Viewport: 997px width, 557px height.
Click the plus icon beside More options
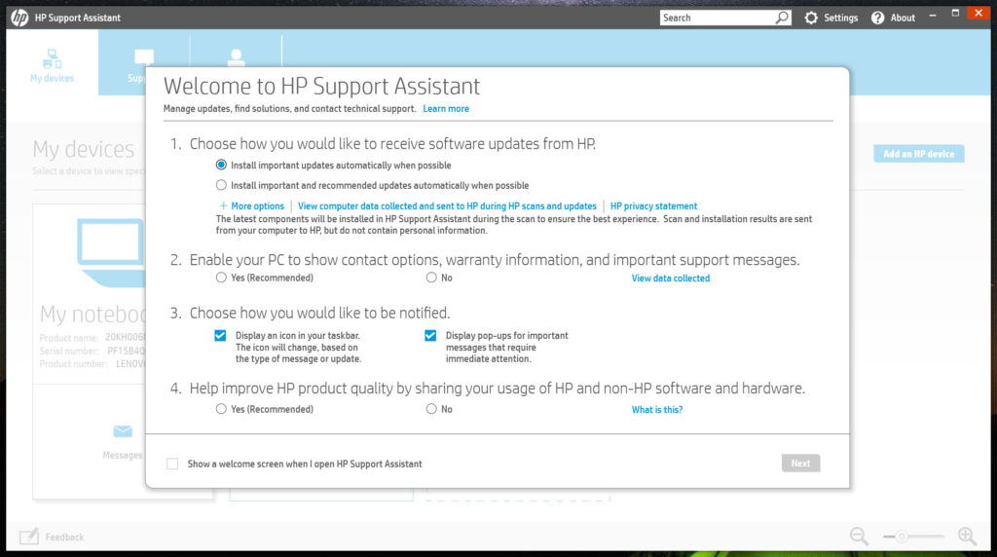[223, 206]
